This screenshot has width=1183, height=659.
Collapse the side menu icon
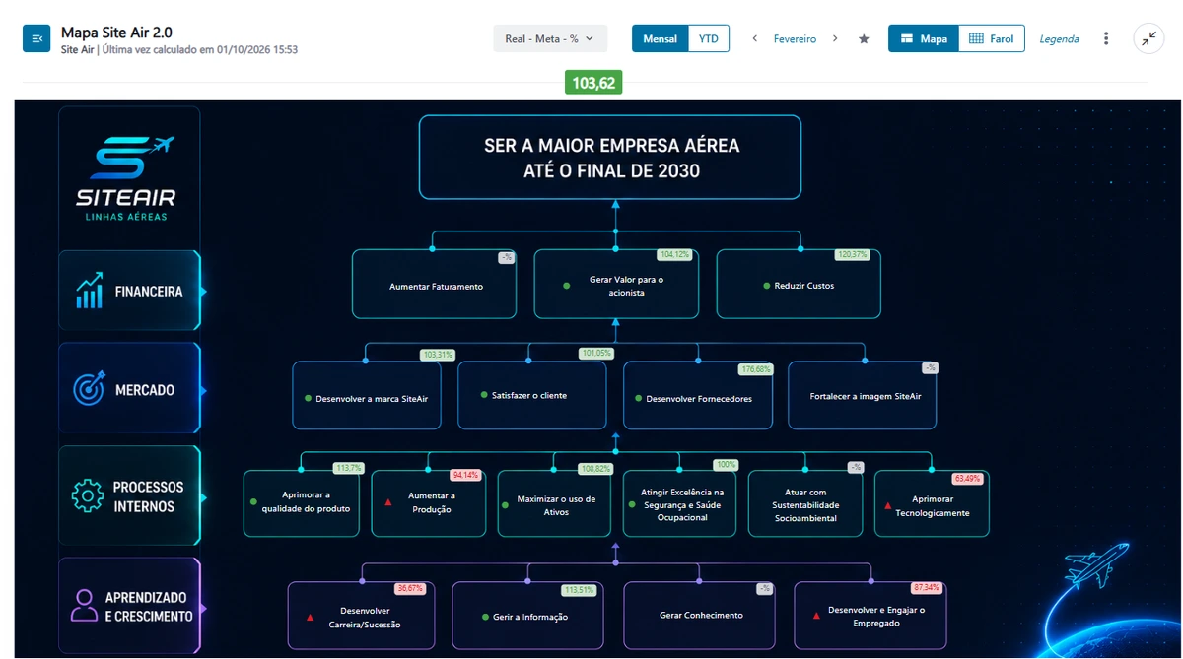point(36,38)
